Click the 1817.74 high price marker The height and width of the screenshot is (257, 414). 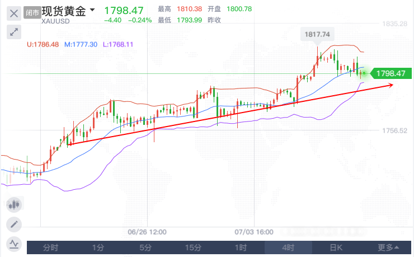pos(317,35)
